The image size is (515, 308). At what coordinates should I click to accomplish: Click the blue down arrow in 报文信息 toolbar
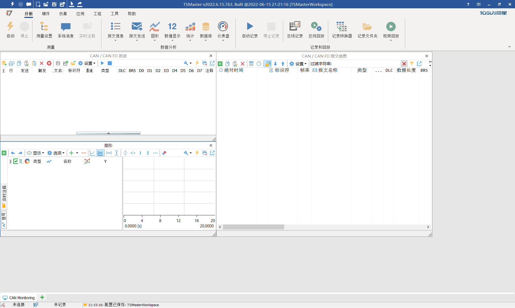pyautogui.click(x=275, y=64)
